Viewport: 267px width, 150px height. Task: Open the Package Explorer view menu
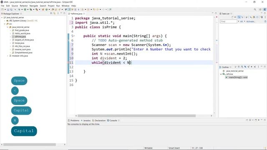click(58, 13)
